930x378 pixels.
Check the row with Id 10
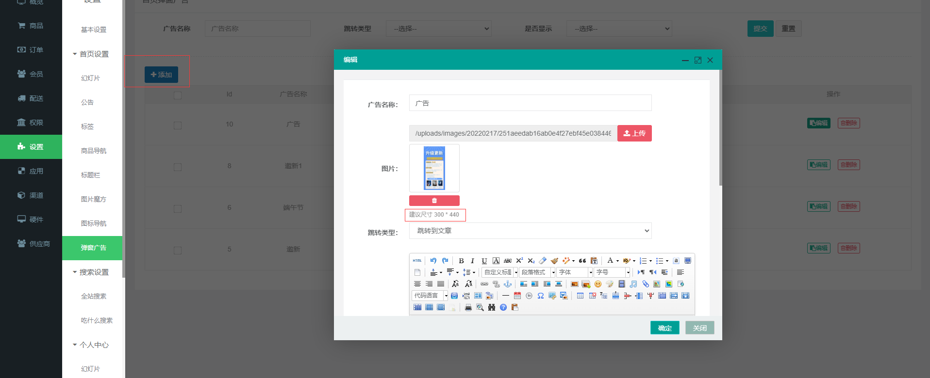(x=178, y=125)
